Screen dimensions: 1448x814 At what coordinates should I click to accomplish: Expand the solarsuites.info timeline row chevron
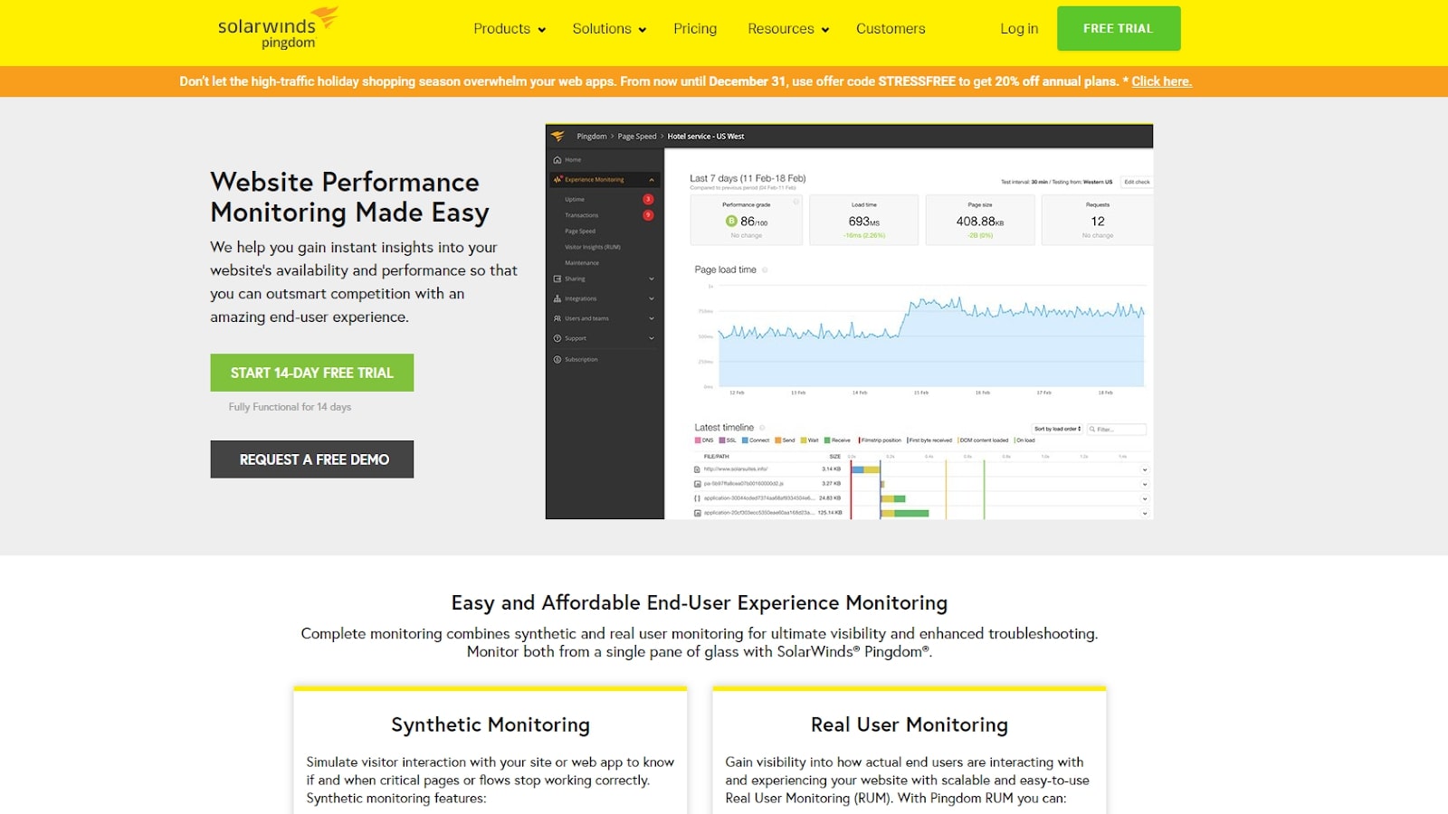pos(1145,470)
